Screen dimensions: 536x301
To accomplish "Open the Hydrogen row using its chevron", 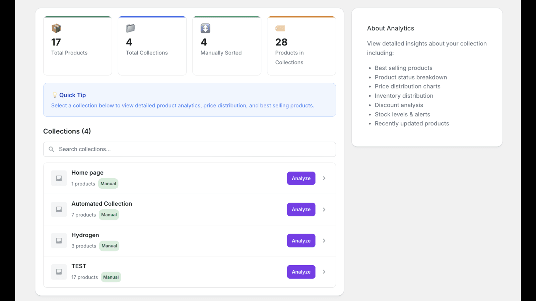I will (x=324, y=240).
